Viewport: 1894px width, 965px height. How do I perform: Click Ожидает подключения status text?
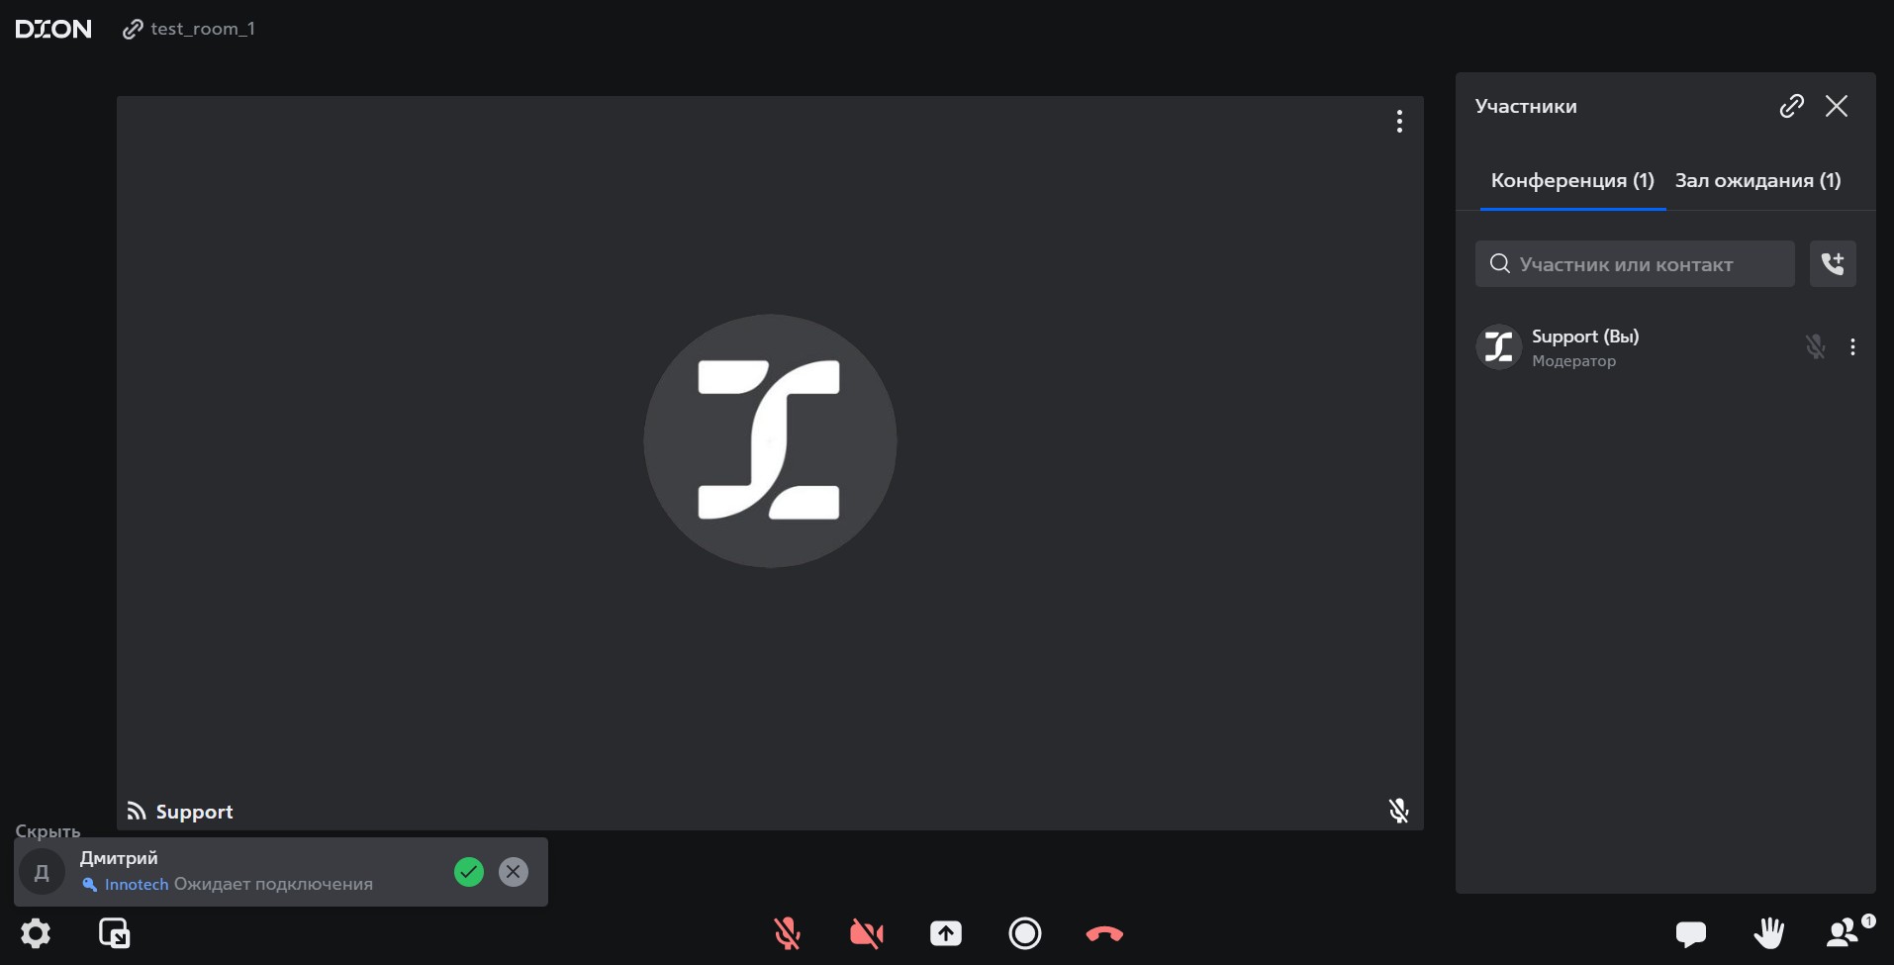point(273,885)
